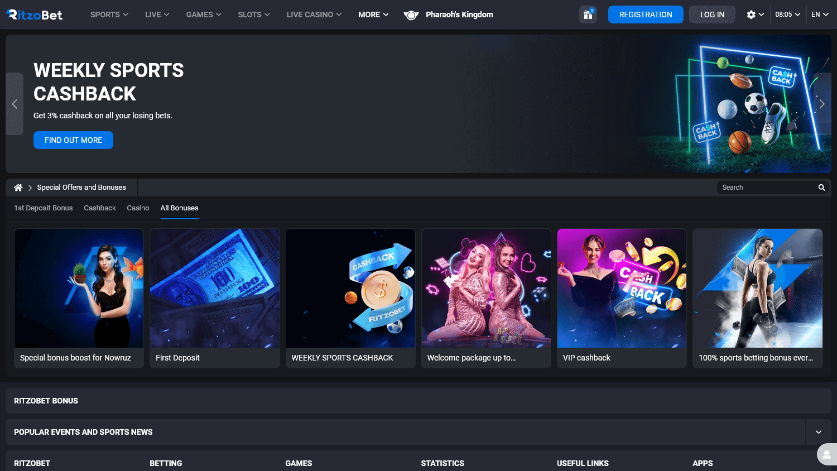837x471 pixels.
Task: Select the All Bonuses tab
Action: point(180,208)
